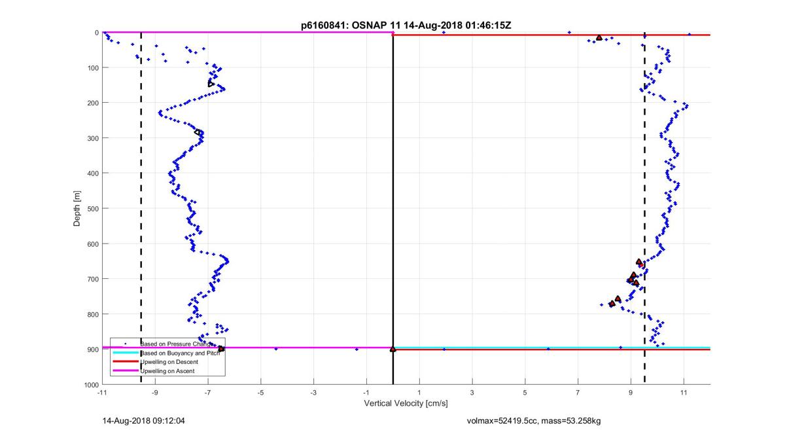The height and width of the screenshot is (432, 785).
Task: Click depth tick label '200'
Action: [x=92, y=103]
